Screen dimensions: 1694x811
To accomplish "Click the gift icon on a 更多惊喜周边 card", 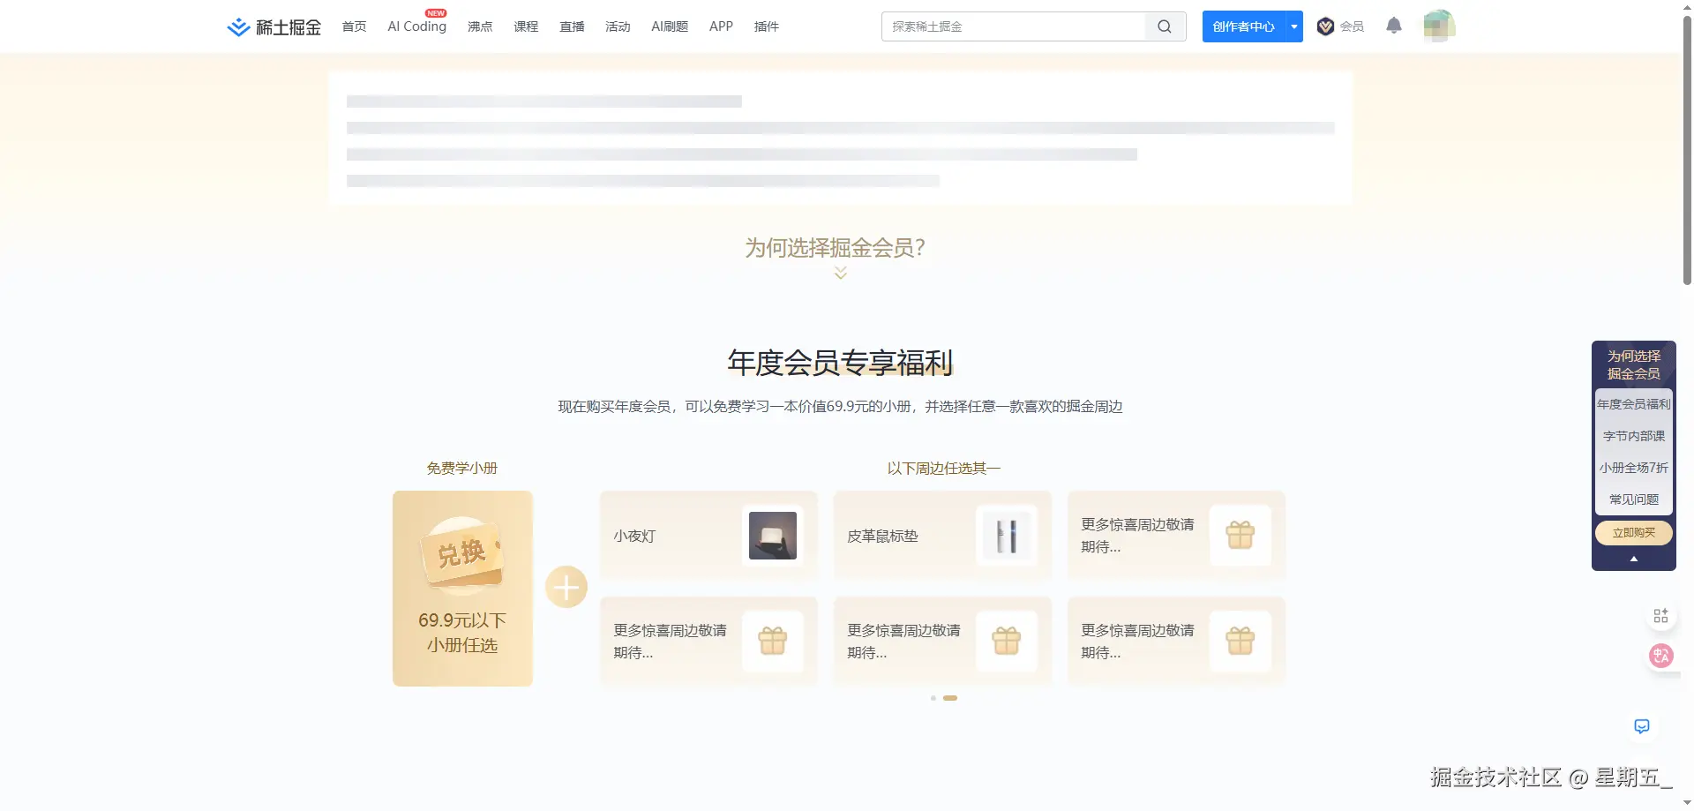I will (1240, 534).
